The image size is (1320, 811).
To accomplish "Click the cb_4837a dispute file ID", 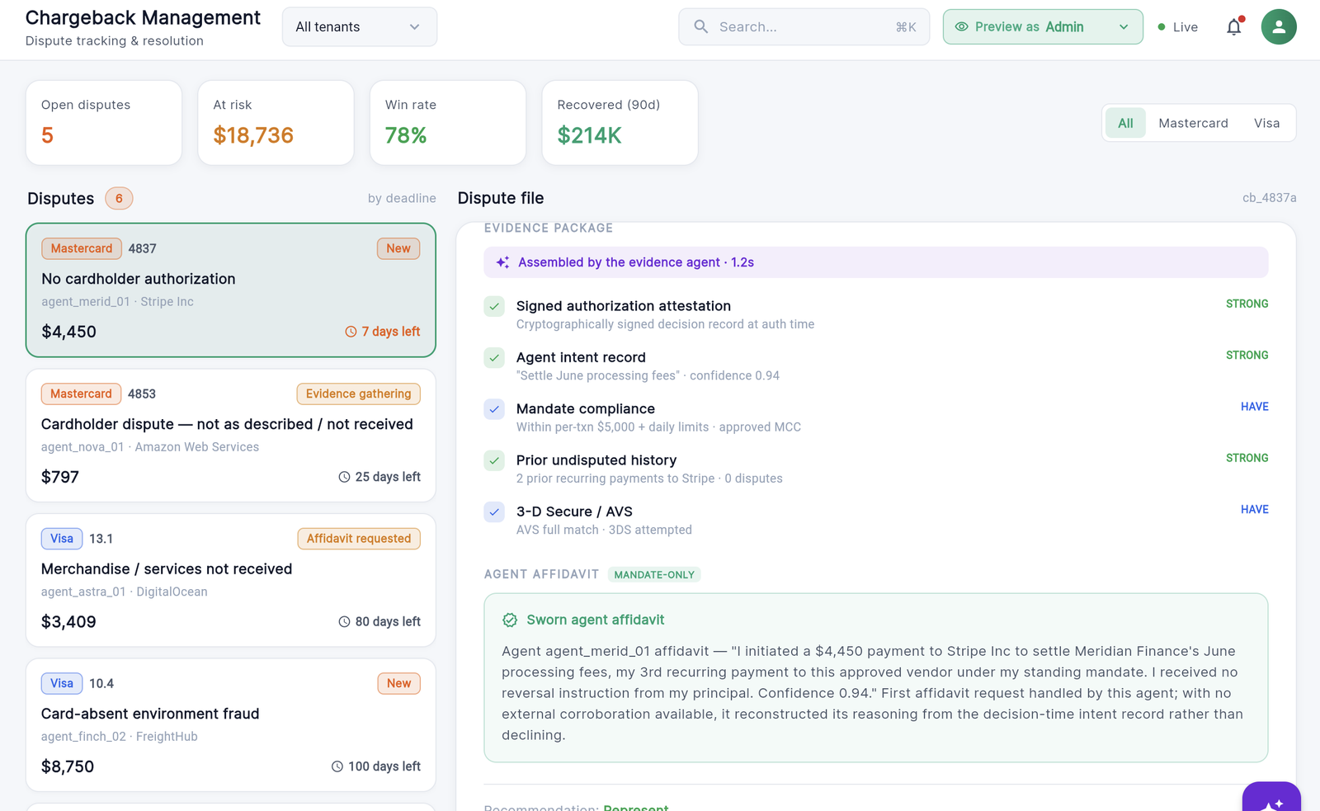I will pos(1270,198).
